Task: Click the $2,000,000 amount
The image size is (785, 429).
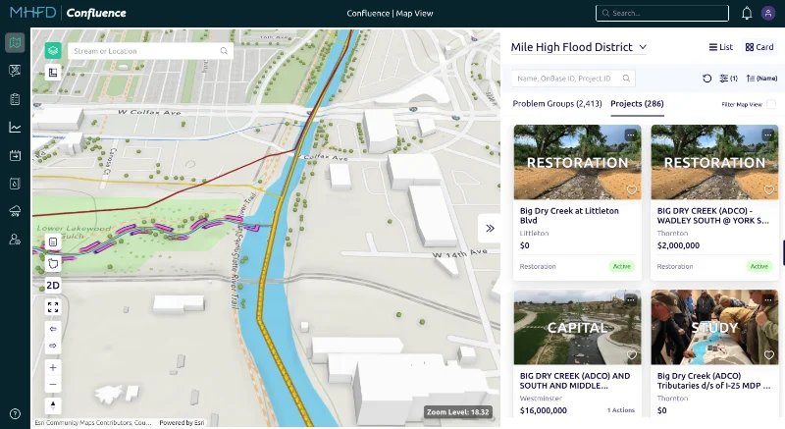Action: (x=678, y=245)
